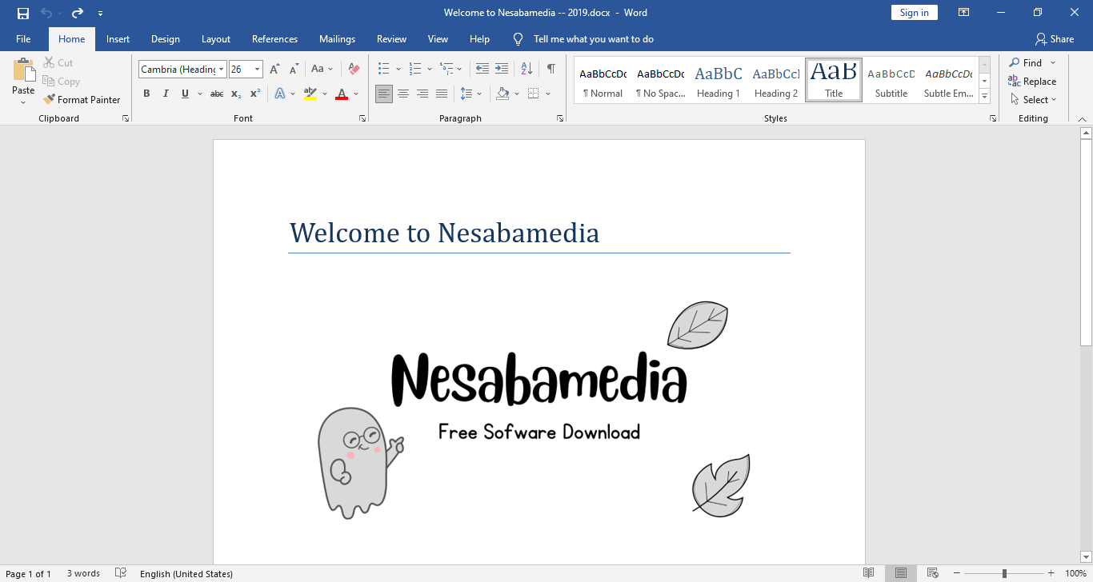Click the Increase Indent icon
The image size is (1093, 582).
pyautogui.click(x=502, y=69)
